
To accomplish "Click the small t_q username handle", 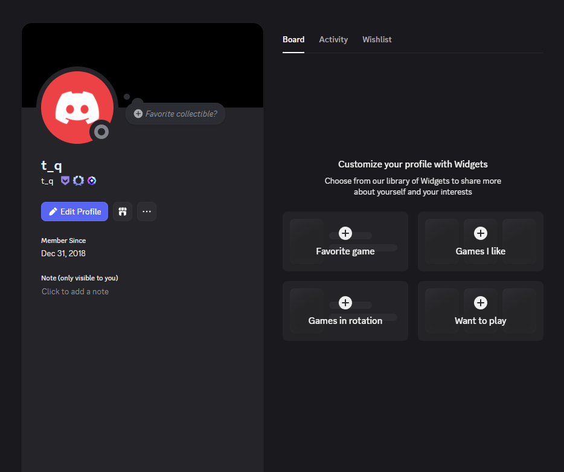I will pos(47,181).
